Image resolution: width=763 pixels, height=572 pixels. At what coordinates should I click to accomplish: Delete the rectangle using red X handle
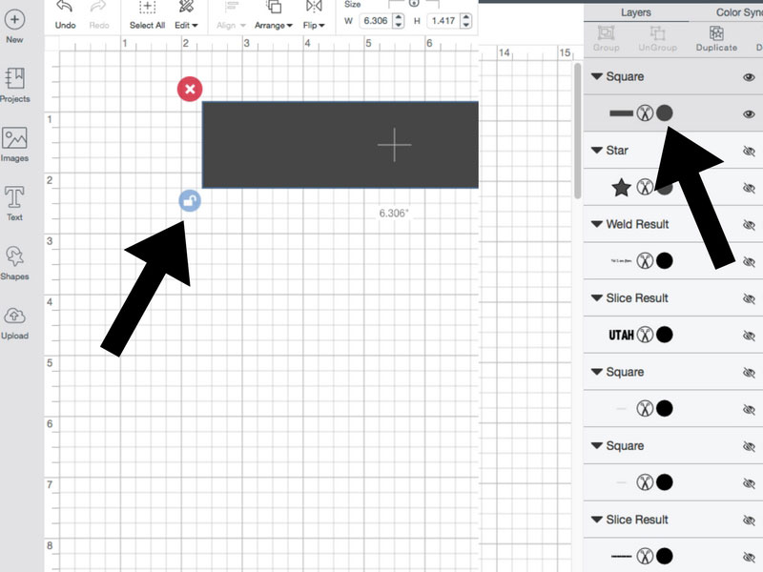[190, 89]
